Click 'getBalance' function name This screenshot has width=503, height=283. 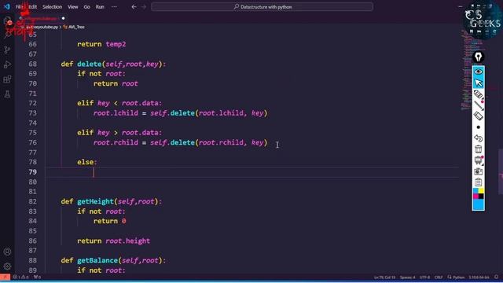pyautogui.click(x=97, y=260)
